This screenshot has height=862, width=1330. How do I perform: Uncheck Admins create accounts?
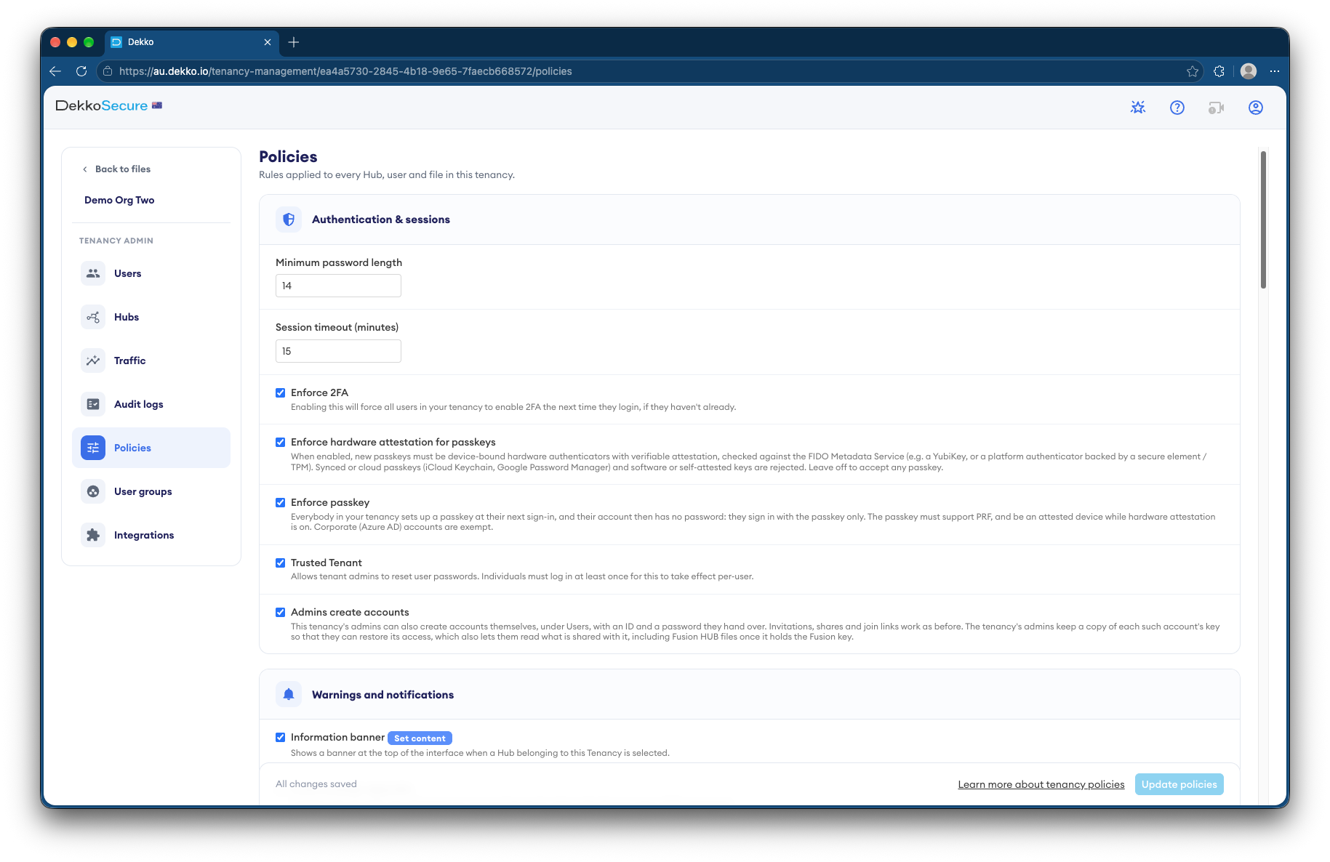click(280, 613)
